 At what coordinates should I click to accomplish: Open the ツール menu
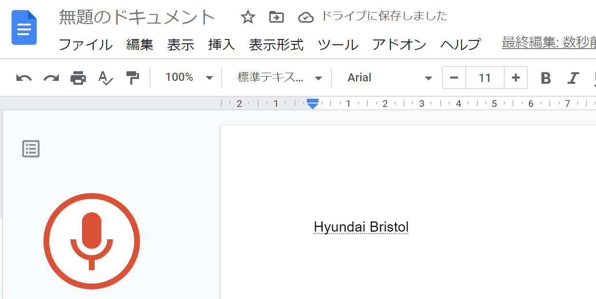338,45
